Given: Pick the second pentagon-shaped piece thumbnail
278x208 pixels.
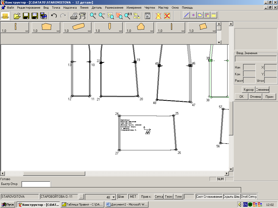Looking at the screenshot, I should click(46, 28).
